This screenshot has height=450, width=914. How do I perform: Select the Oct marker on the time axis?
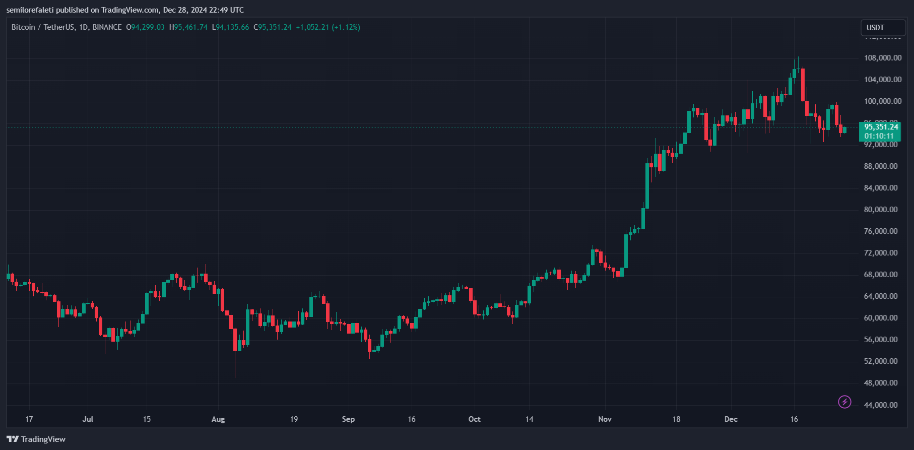click(474, 419)
